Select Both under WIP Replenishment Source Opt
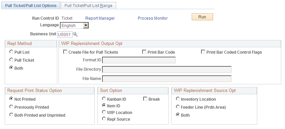The height and width of the screenshot is (129, 285). (178, 115)
